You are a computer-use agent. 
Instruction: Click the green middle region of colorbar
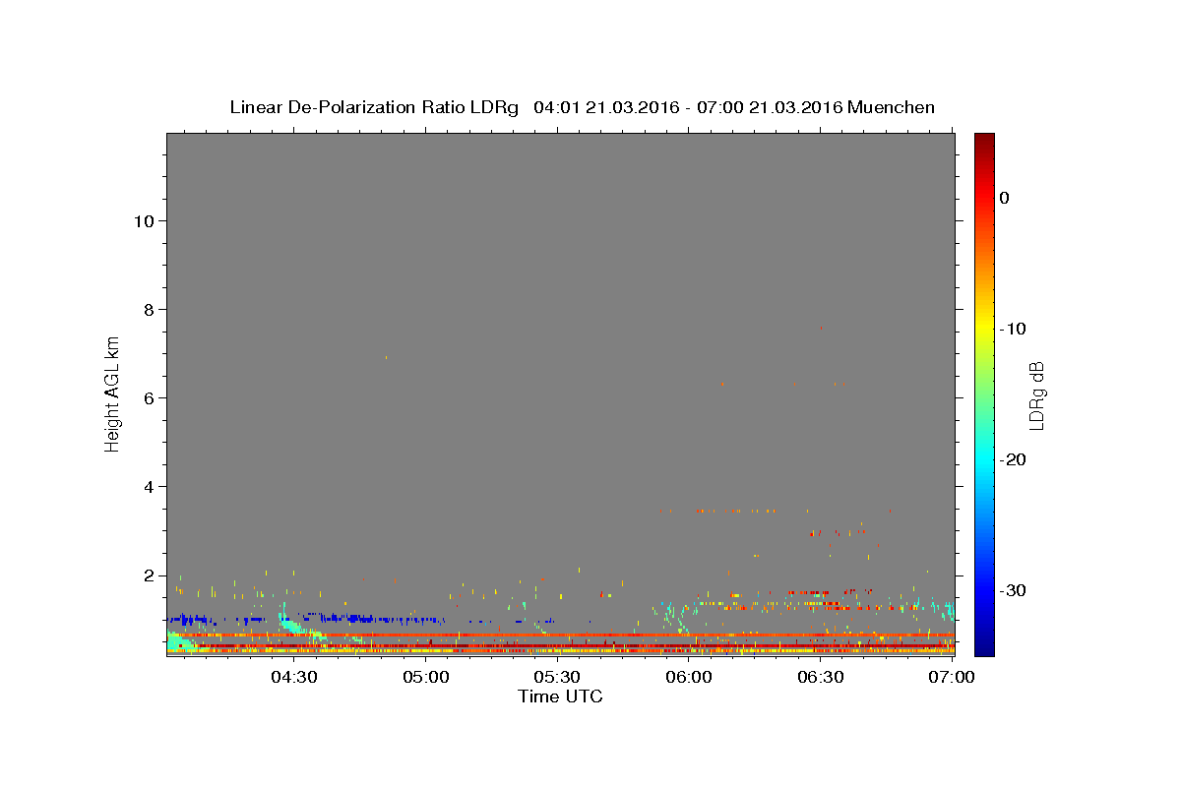(x=984, y=393)
